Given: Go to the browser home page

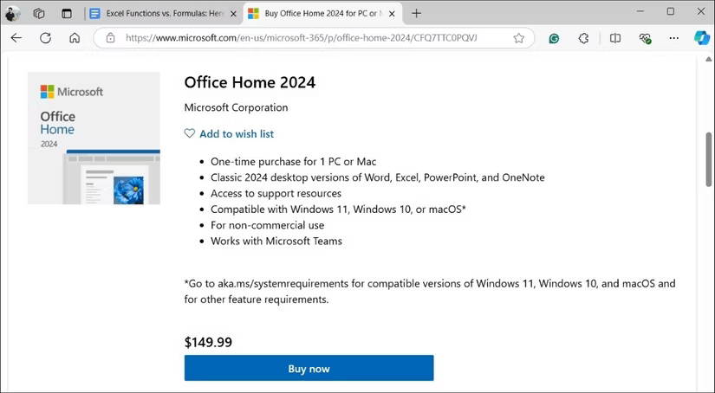Looking at the screenshot, I should pos(75,38).
